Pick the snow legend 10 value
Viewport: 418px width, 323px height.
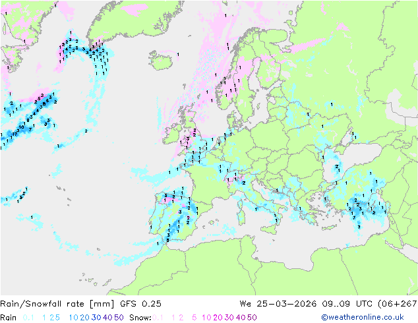(206, 318)
